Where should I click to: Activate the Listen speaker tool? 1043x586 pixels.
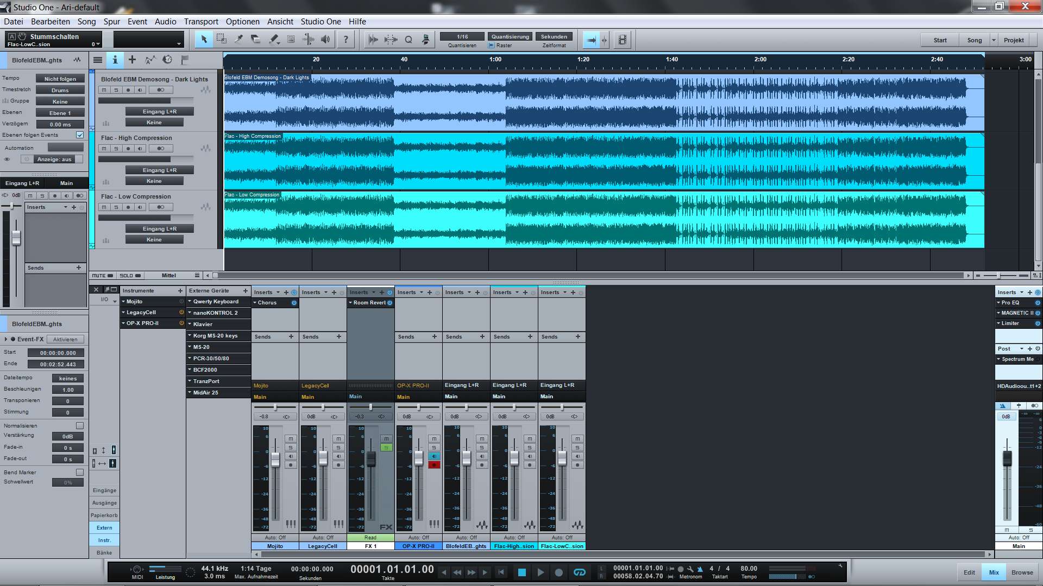click(x=325, y=39)
